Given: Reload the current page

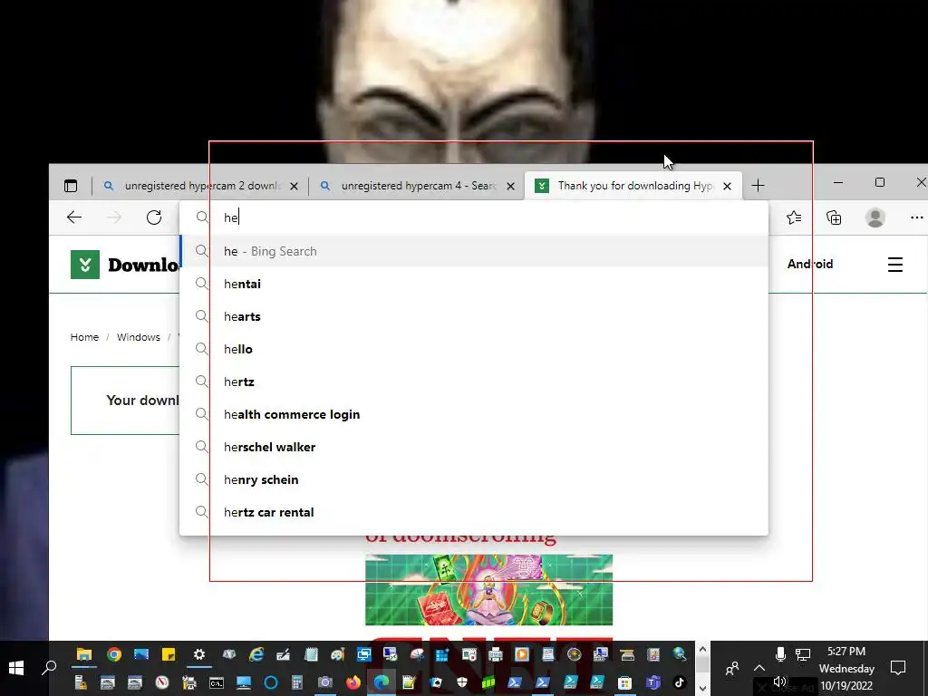Looking at the screenshot, I should point(154,217).
